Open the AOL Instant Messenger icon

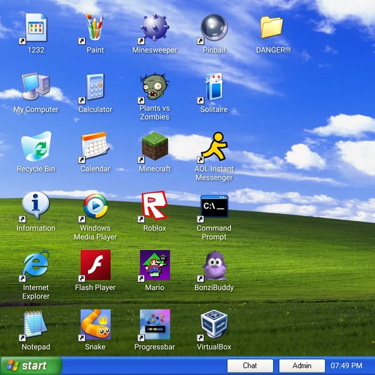point(214,147)
